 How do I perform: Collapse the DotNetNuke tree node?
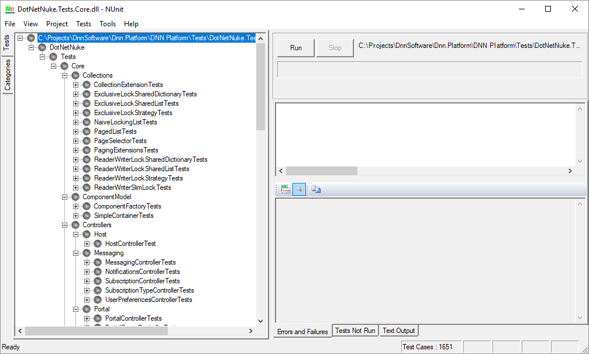pos(32,47)
